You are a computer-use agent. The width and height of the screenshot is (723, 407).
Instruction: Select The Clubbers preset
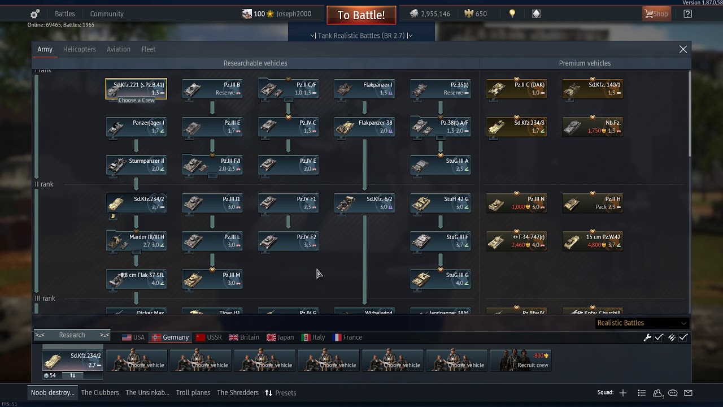pos(100,393)
